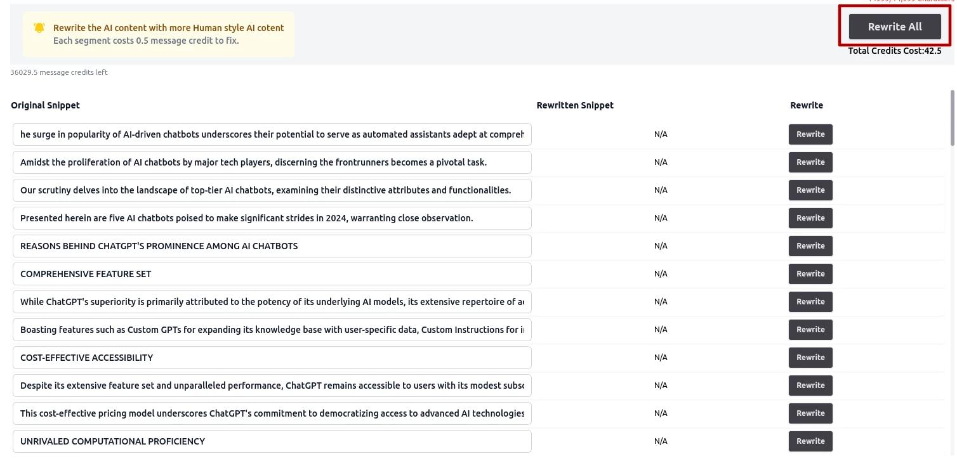The image size is (957, 461).
Task: Click the 'While ChatGPT's superiority' snippet field
Action: (x=272, y=302)
